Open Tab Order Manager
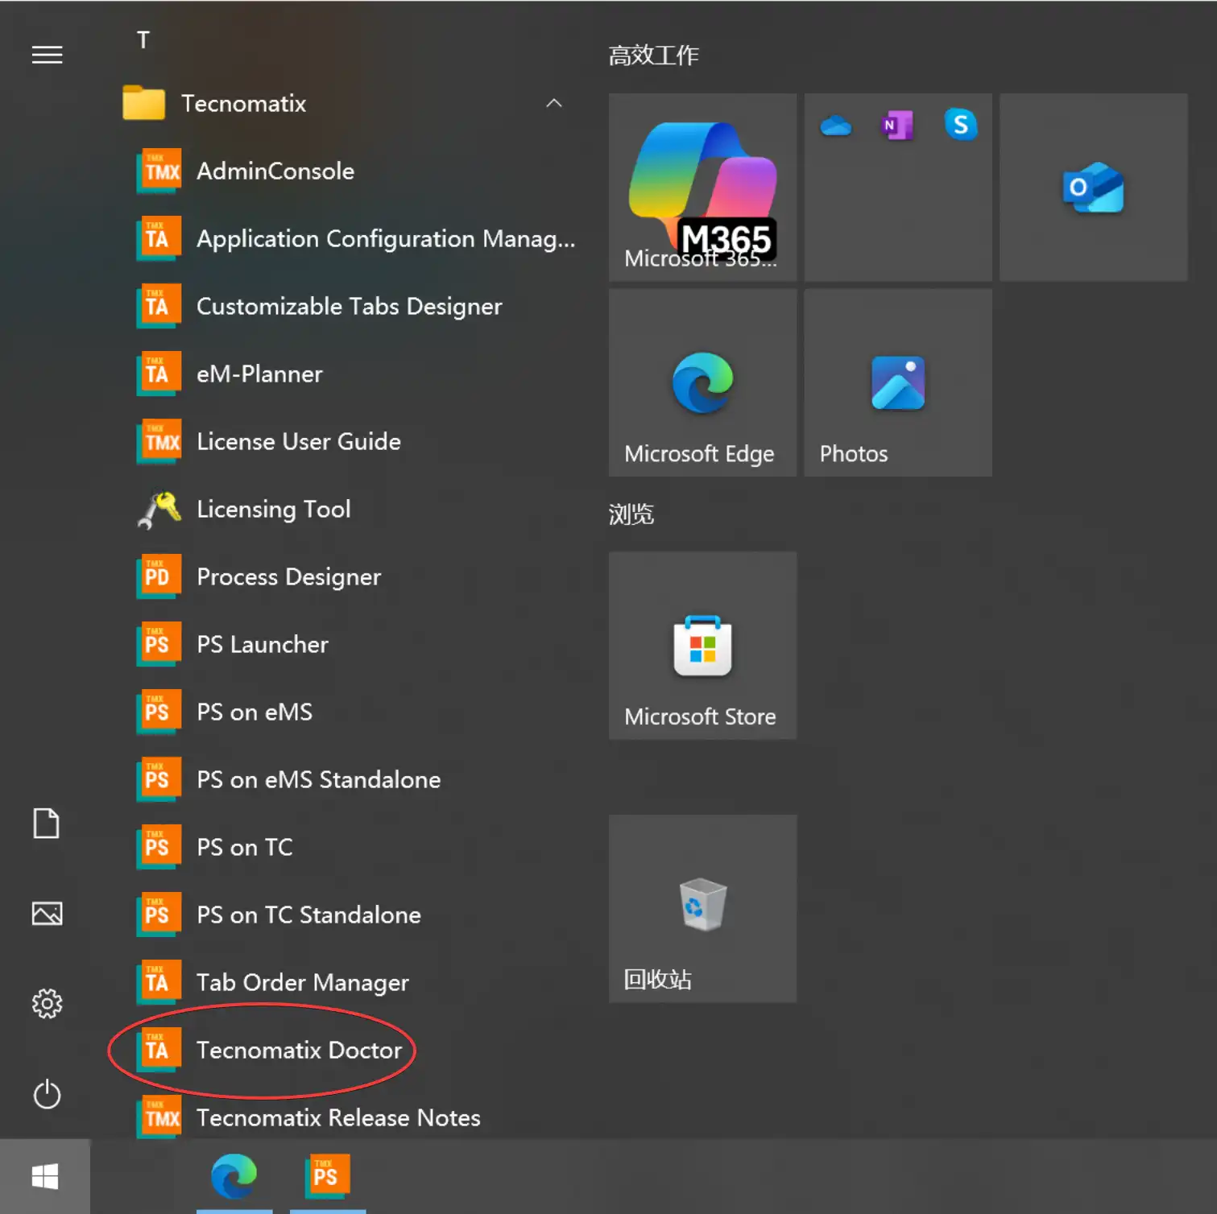The height and width of the screenshot is (1214, 1217). [346, 982]
